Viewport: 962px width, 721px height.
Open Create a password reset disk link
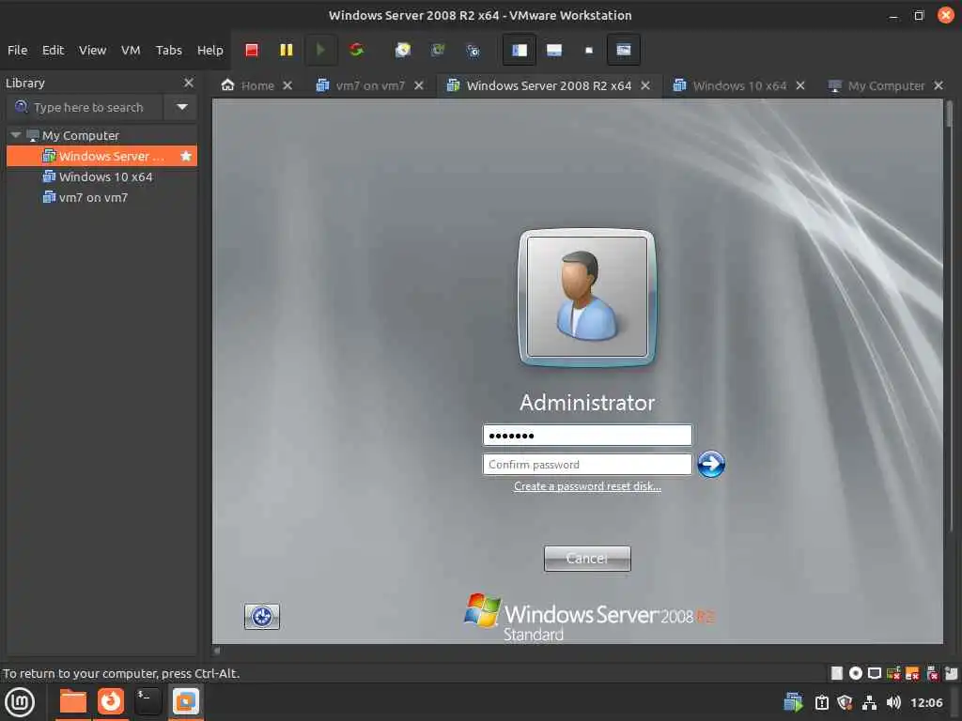tap(587, 486)
